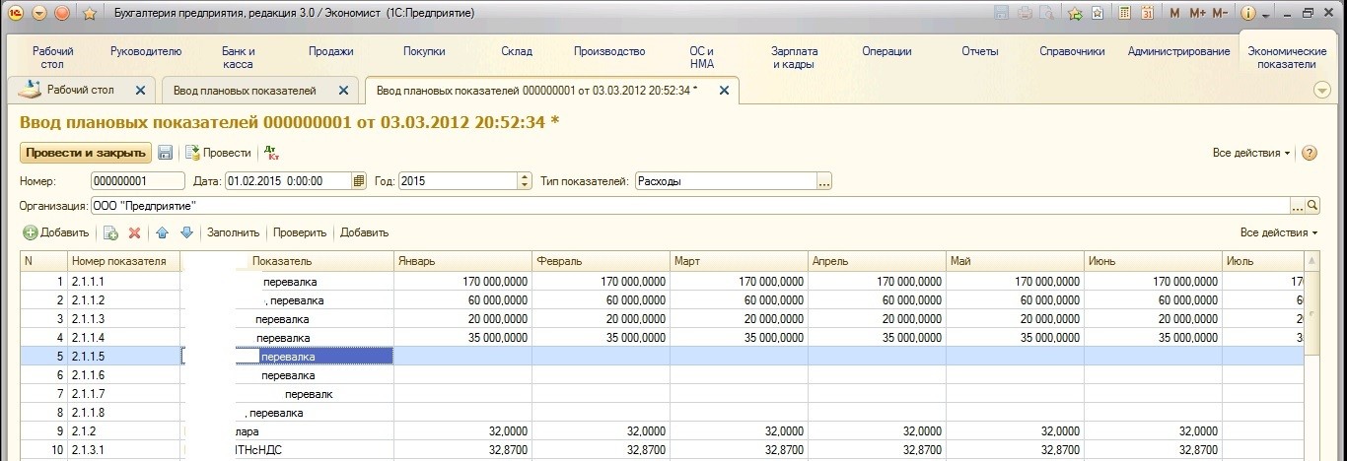This screenshot has width=1347, height=461.
Task: Expand the open-tabs list arrow
Action: 1323,90
